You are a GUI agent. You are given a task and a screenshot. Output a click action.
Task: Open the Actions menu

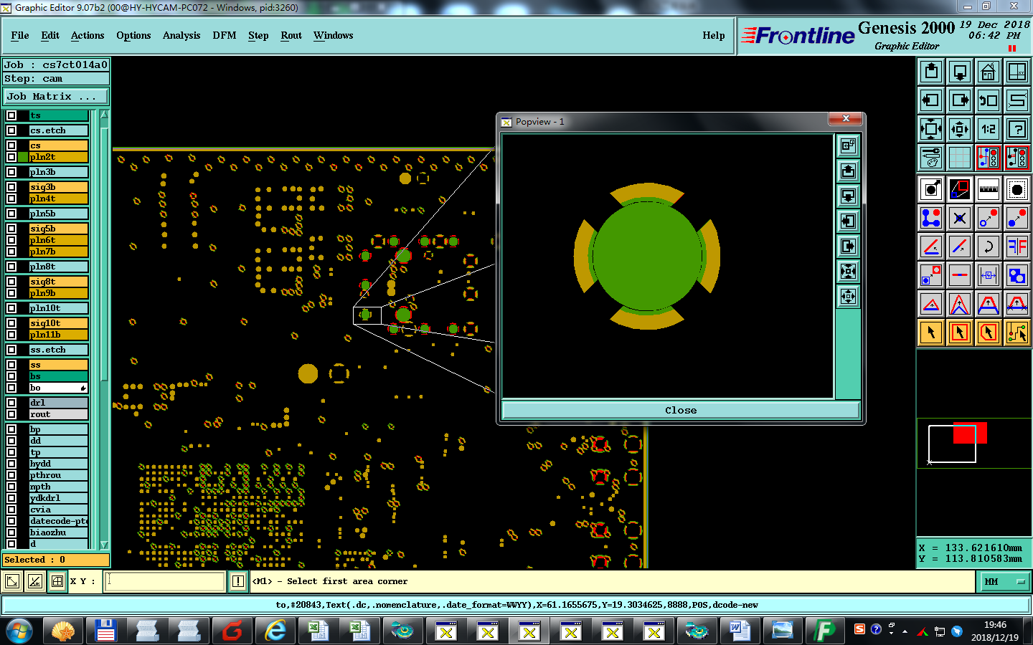pyautogui.click(x=88, y=35)
